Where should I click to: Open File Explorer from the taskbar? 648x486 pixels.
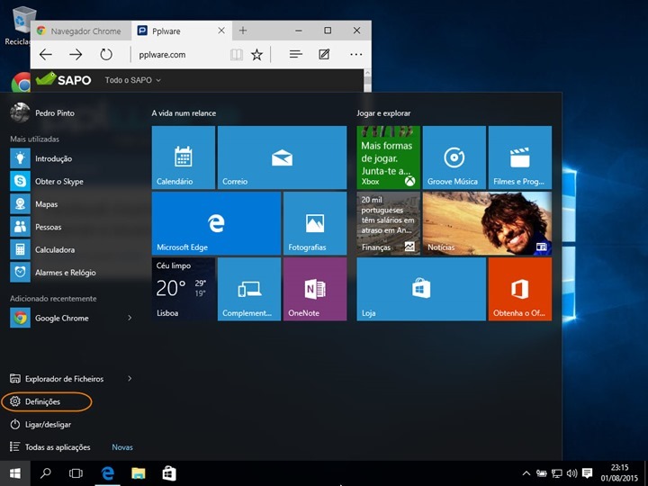pyautogui.click(x=139, y=473)
